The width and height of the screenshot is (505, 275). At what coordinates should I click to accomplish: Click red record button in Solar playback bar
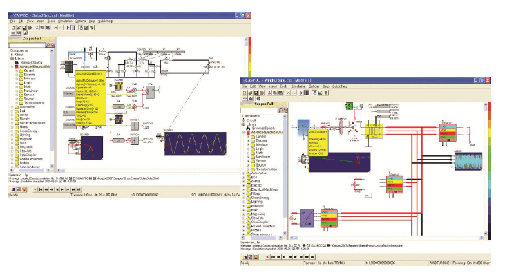(35, 189)
